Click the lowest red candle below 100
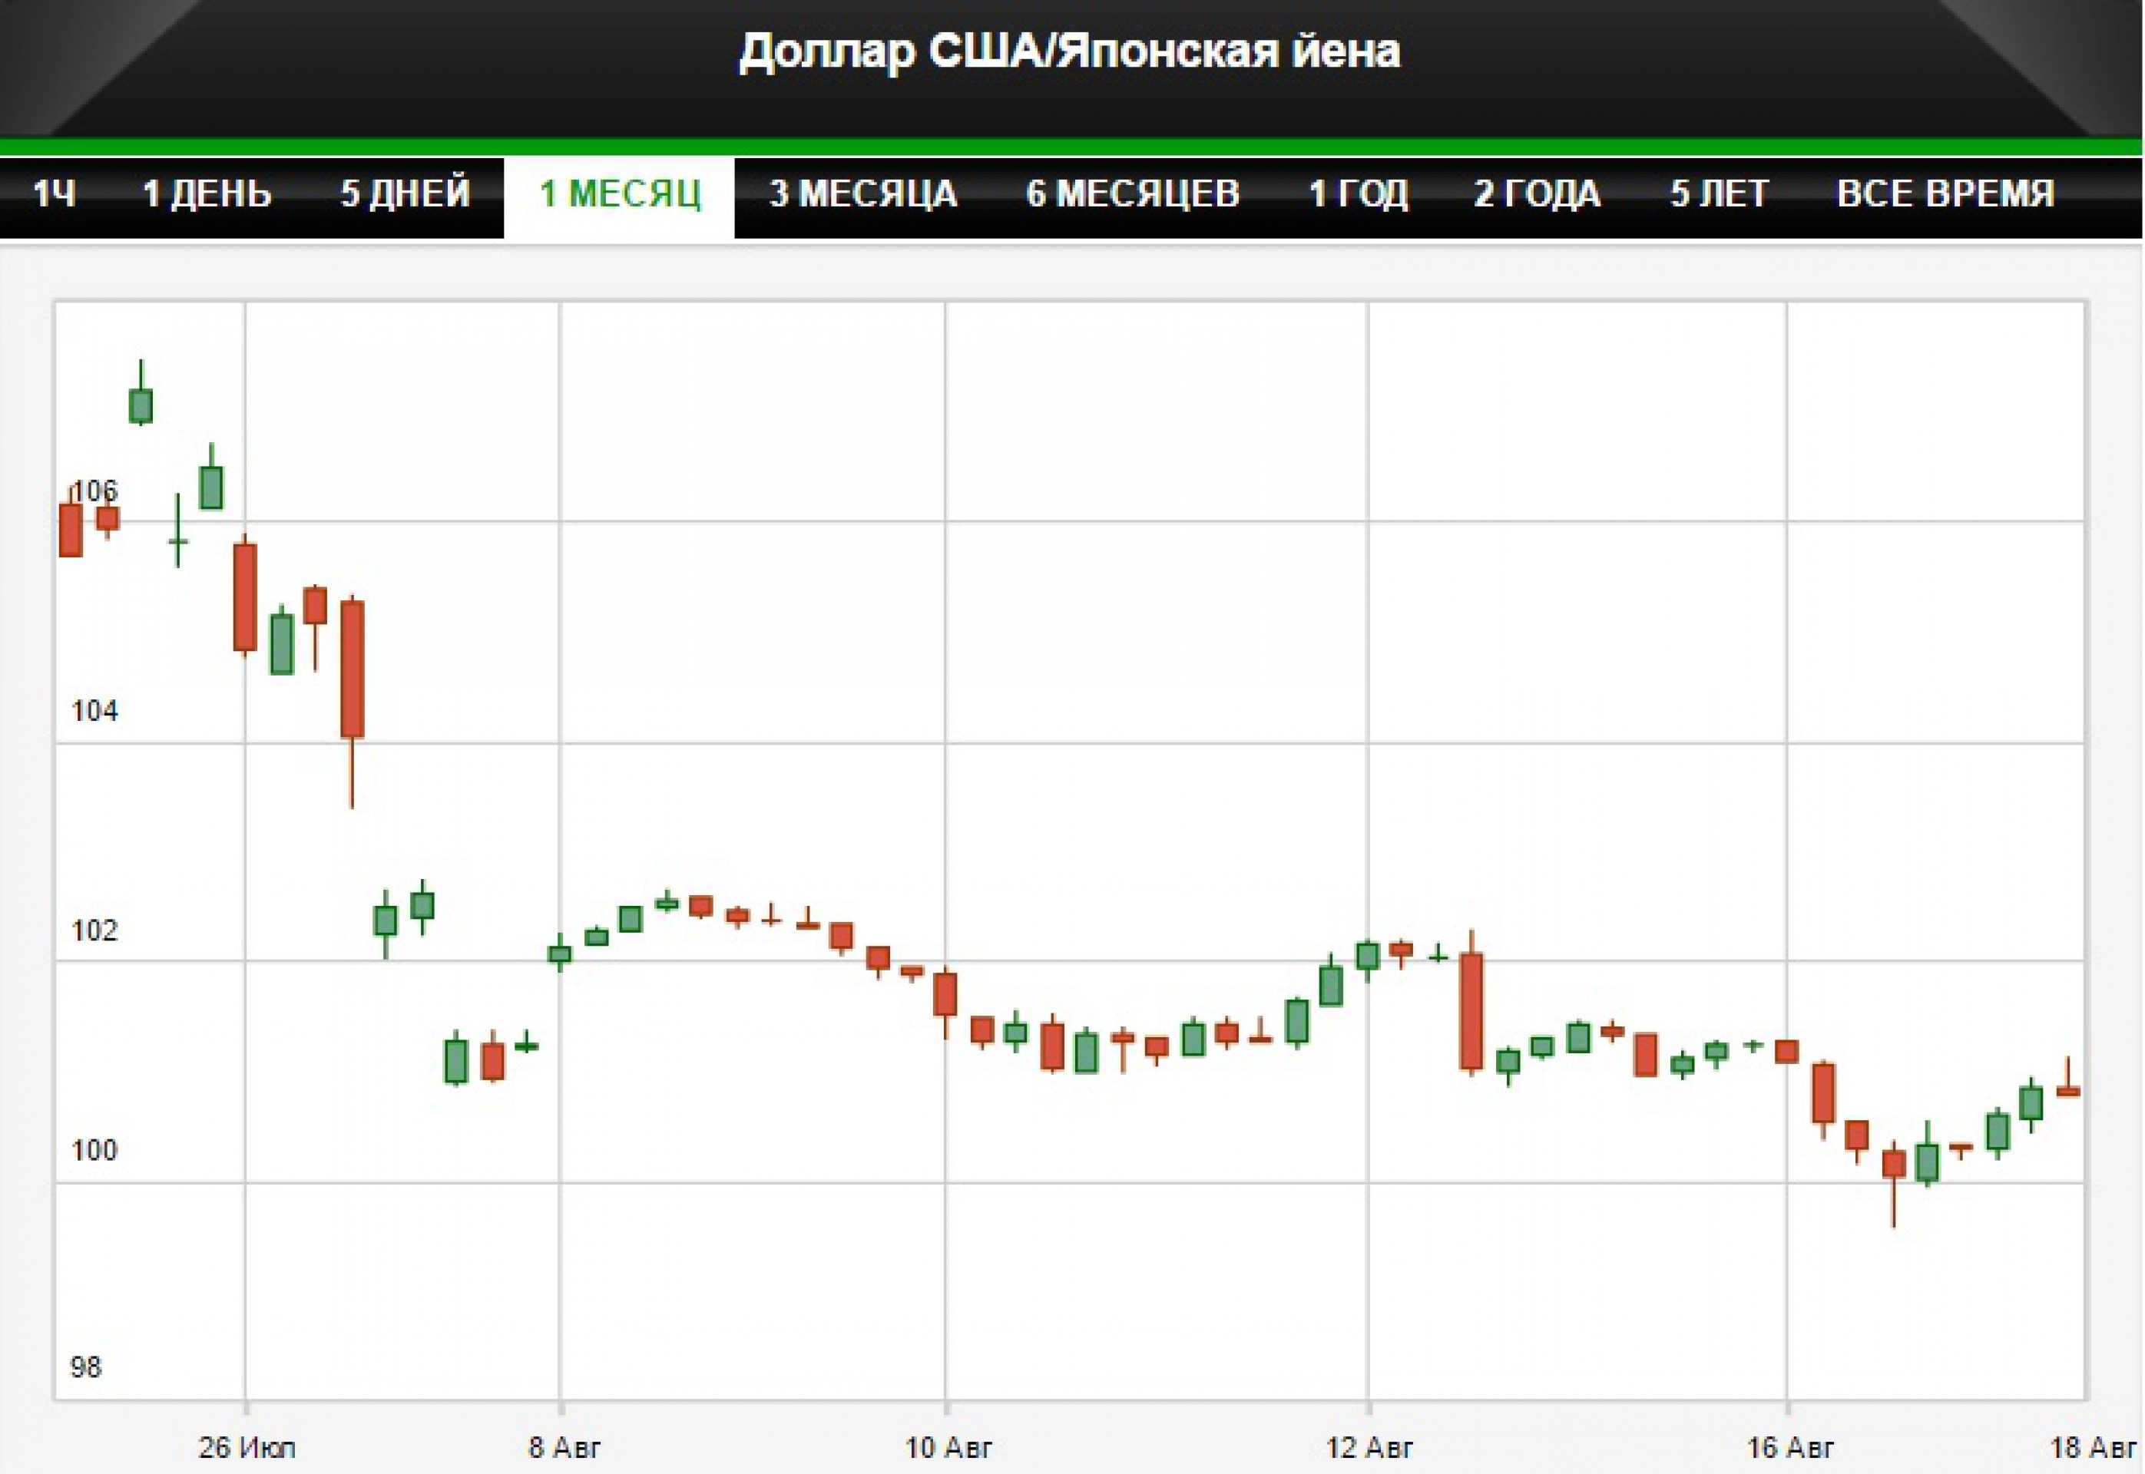 tap(1894, 1164)
